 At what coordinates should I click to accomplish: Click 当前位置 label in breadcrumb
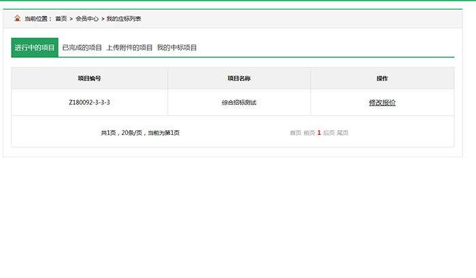click(38, 19)
